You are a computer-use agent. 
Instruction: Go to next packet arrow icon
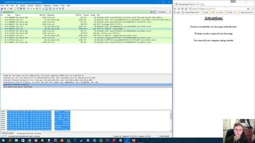click(34, 9)
